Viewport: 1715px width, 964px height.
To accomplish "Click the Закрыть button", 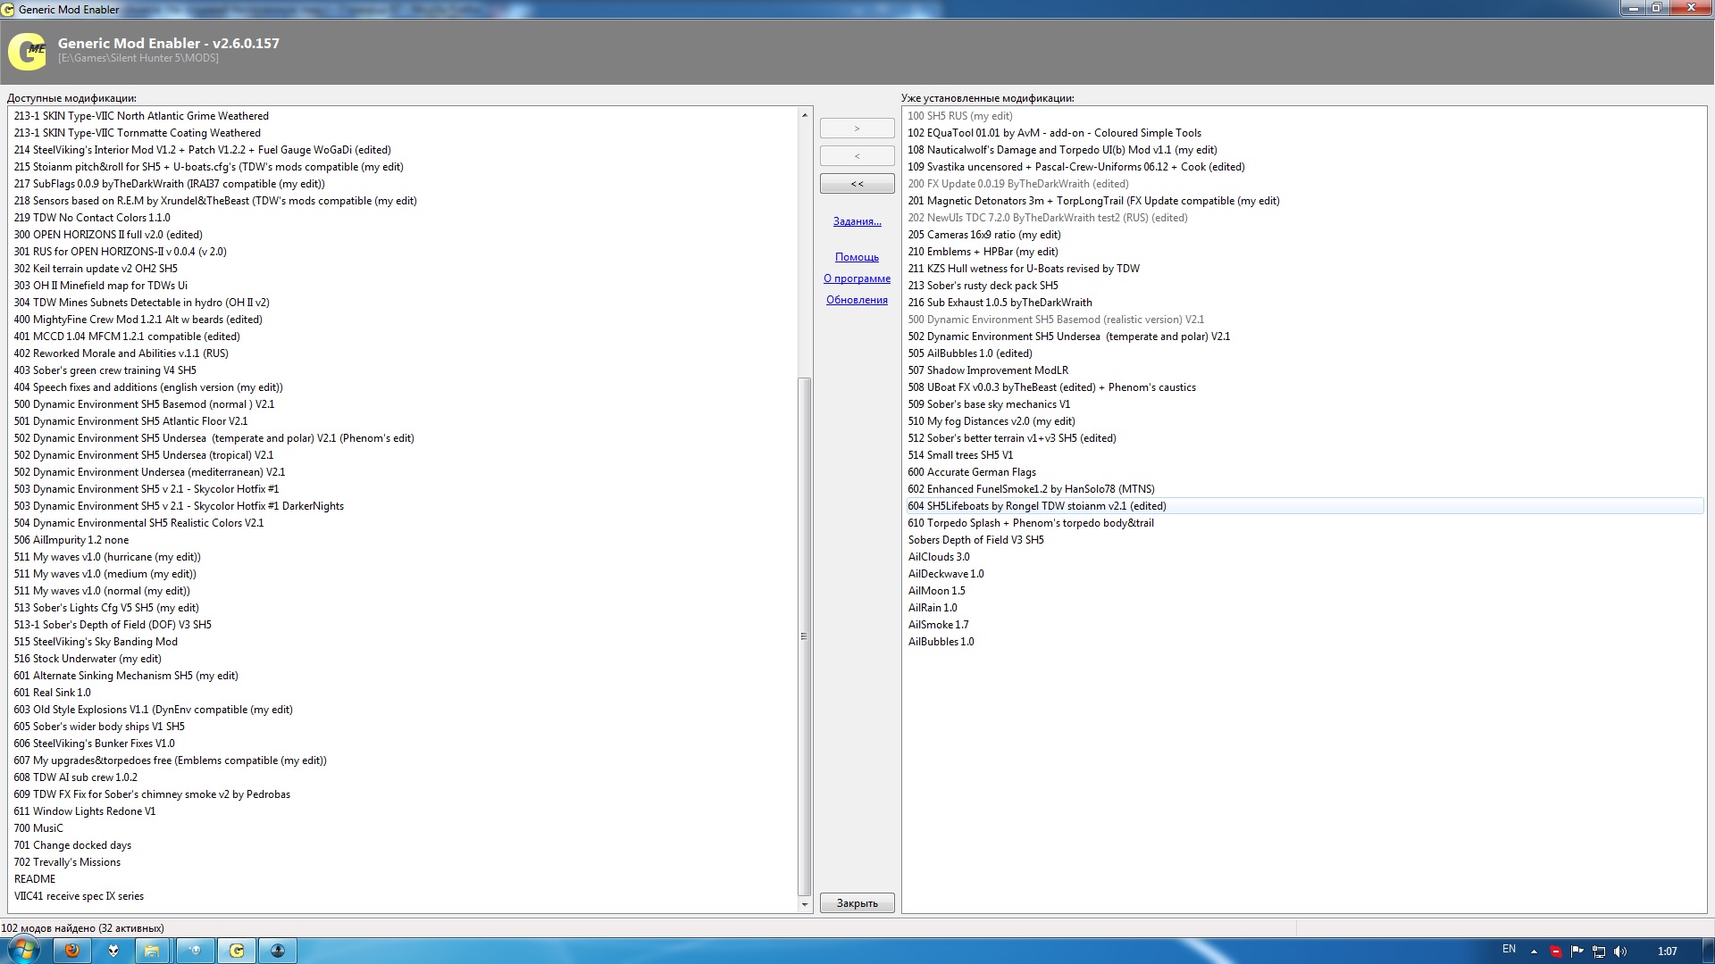I will (857, 903).
